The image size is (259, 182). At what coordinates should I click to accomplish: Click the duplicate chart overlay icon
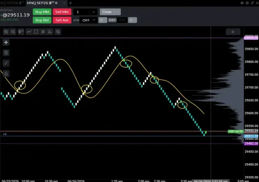click(58, 32)
